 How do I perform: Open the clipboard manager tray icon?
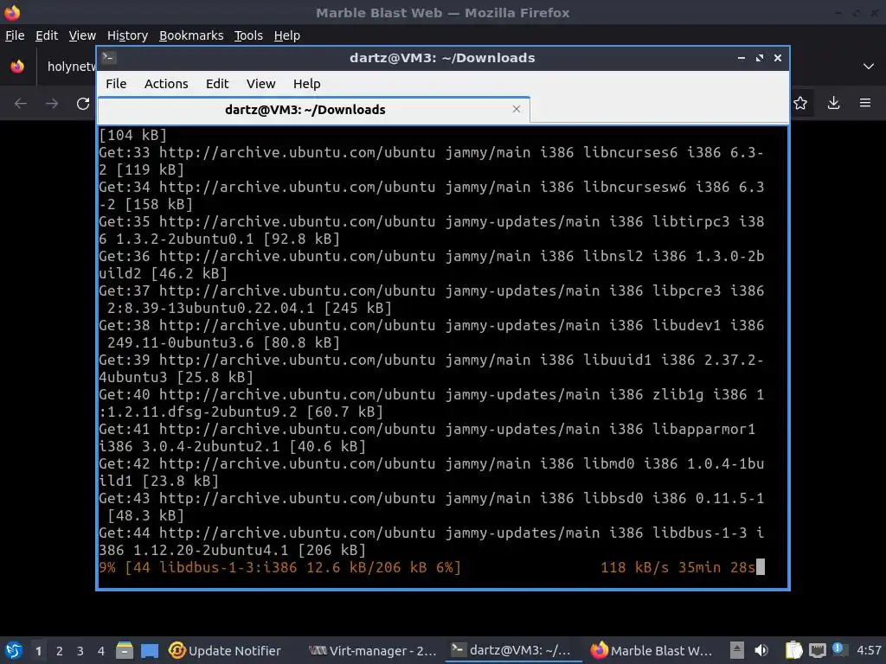[x=793, y=650]
